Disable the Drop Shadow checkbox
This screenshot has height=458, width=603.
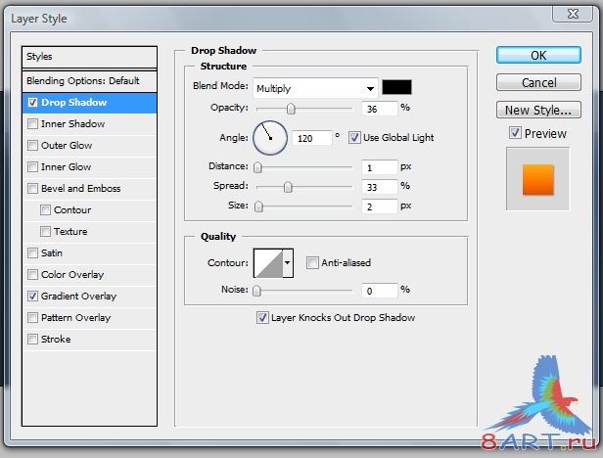coord(34,103)
